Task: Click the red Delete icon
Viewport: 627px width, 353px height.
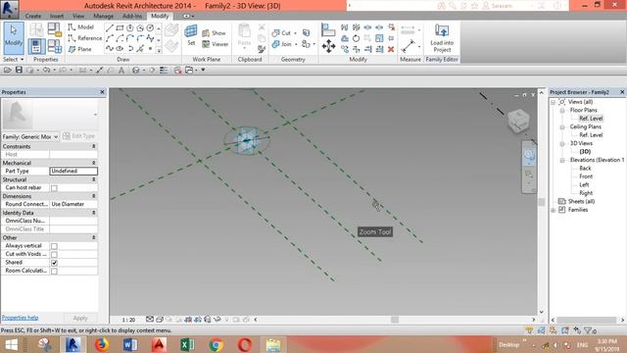Action: [x=391, y=49]
